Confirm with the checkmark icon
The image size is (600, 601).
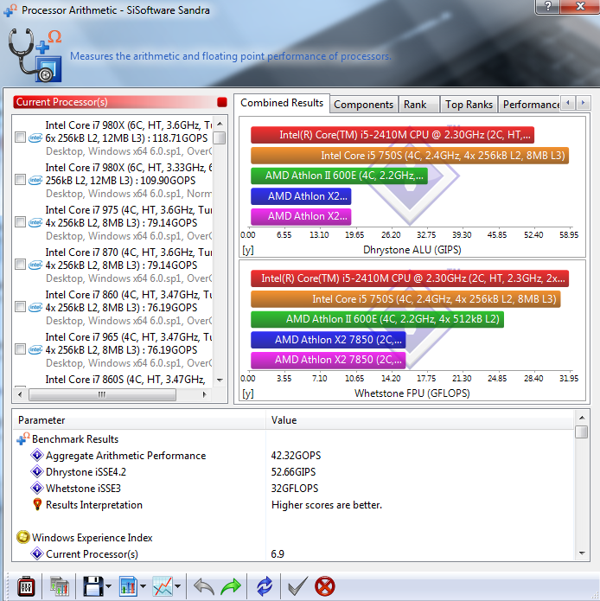click(297, 586)
